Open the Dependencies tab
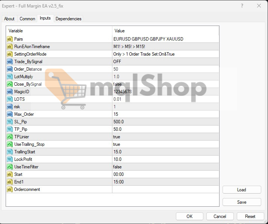The width and height of the screenshot is (268, 224). [68, 19]
